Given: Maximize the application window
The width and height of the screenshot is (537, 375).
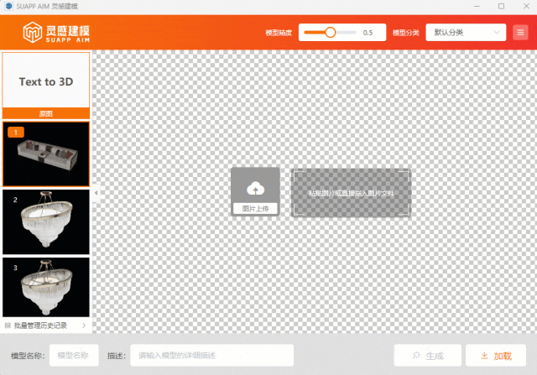Looking at the screenshot, I should click(501, 6).
